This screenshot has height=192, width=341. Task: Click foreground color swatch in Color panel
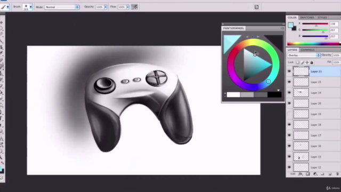290,25
